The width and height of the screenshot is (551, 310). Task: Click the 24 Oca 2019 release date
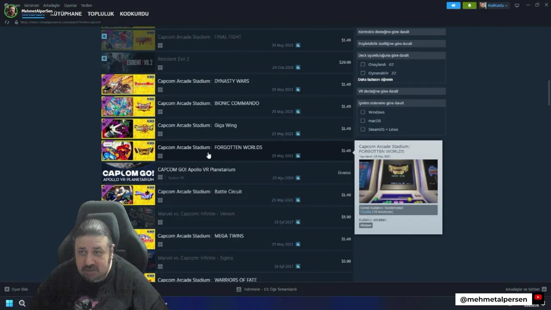(x=282, y=68)
